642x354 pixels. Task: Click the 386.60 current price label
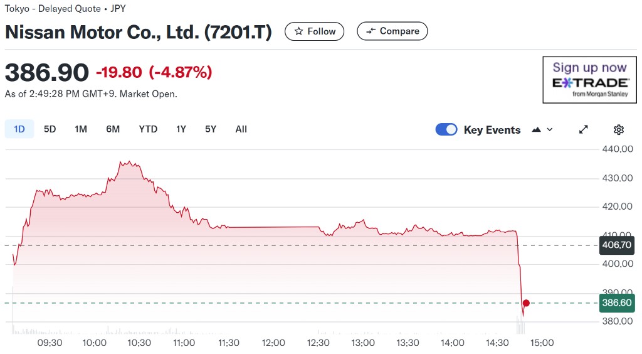pyautogui.click(x=617, y=303)
